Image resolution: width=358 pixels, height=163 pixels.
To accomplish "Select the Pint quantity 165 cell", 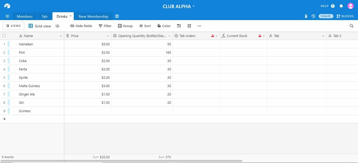I will click(x=142, y=52).
